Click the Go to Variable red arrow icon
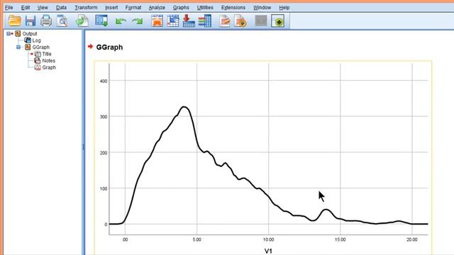 tap(189, 21)
